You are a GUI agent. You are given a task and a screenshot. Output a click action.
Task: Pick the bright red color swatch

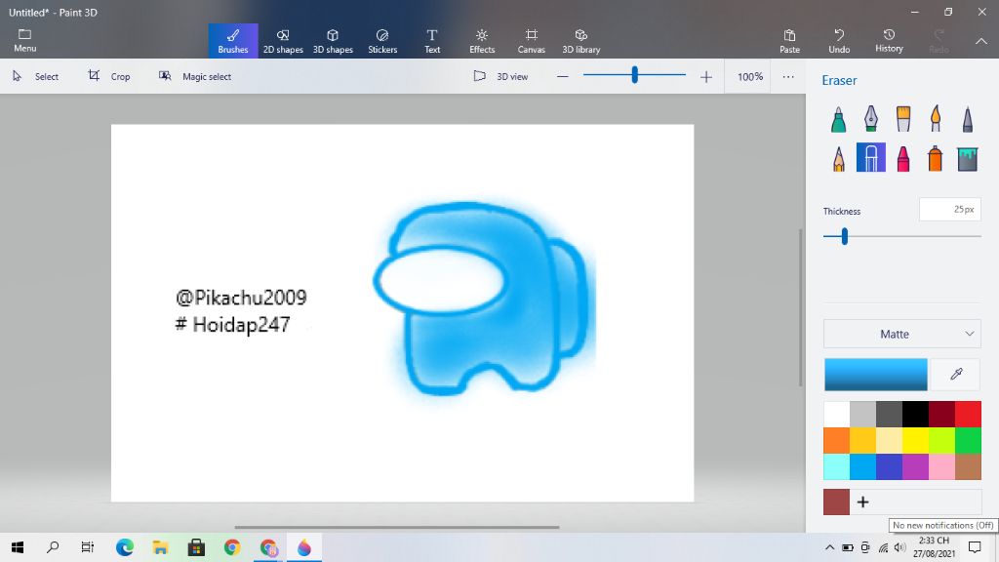[969, 414]
